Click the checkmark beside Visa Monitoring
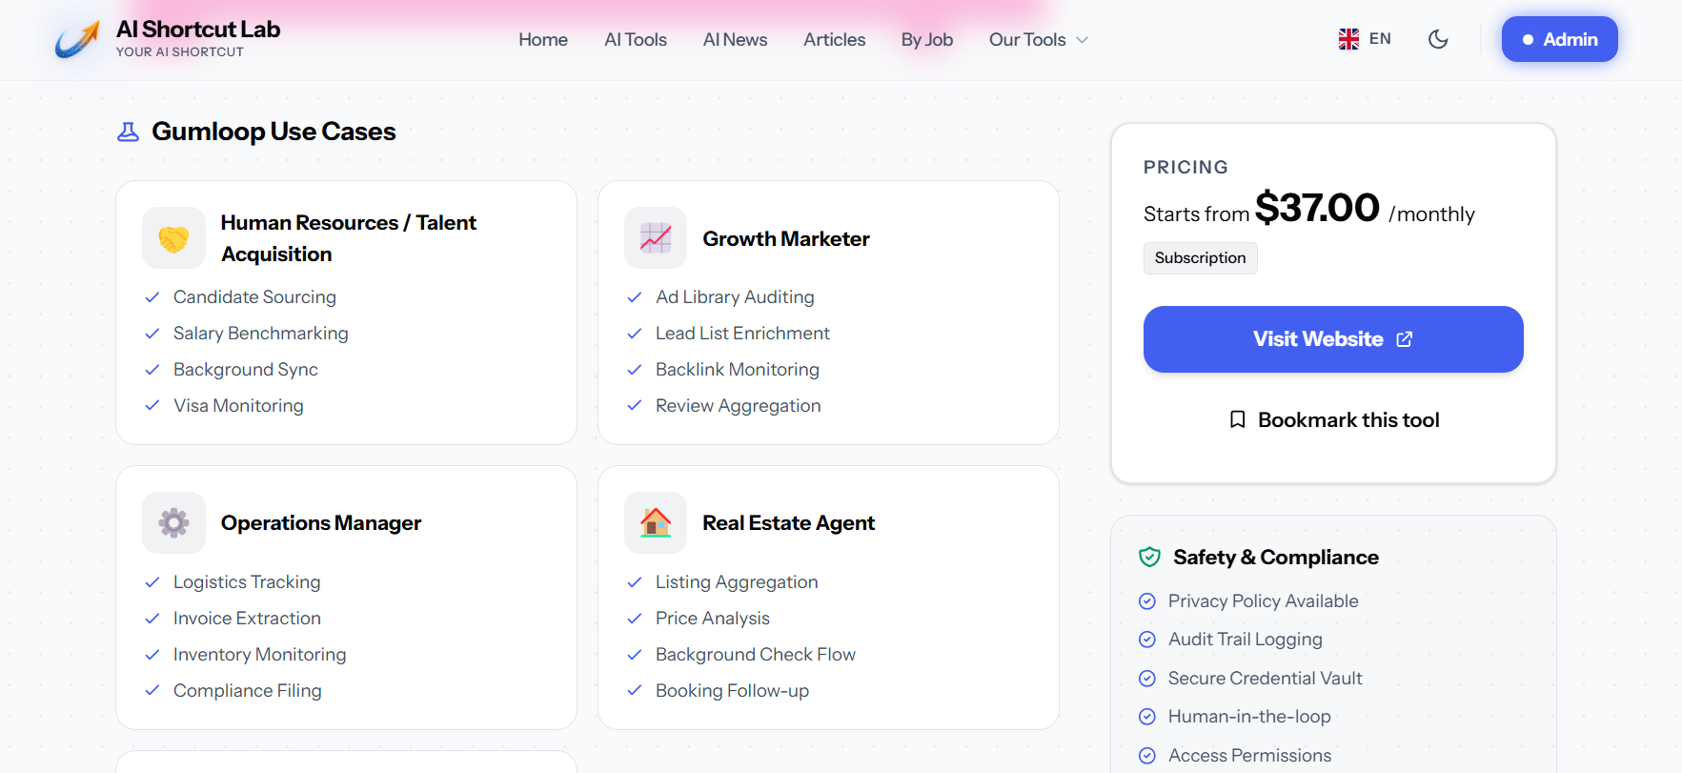 coord(152,406)
